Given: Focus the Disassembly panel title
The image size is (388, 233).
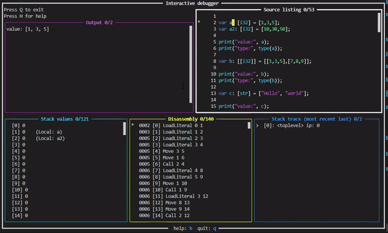Looking at the screenshot, I should coord(191,119).
